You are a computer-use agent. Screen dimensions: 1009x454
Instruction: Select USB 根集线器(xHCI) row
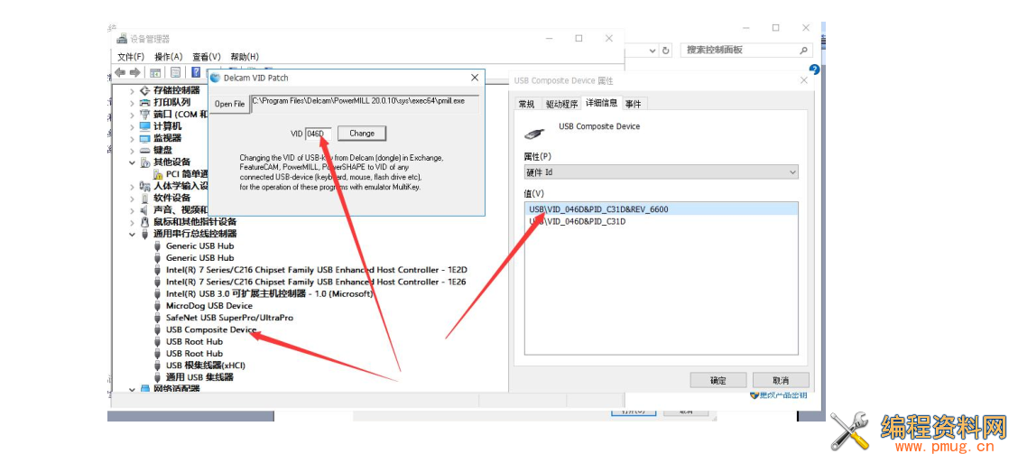[205, 366]
